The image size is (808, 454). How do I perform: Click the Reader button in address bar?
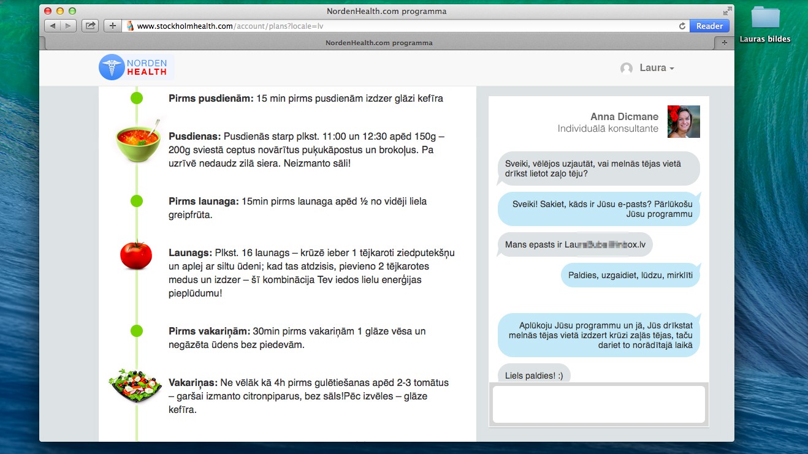tap(709, 26)
